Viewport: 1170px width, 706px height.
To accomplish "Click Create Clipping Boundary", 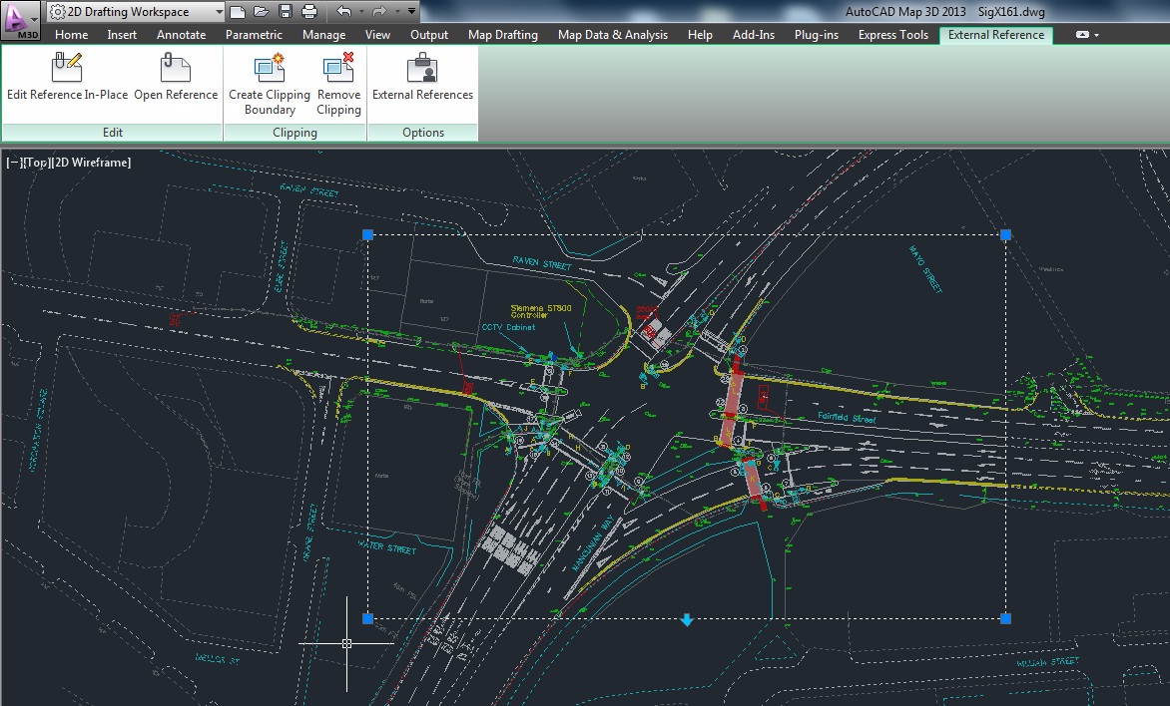I will point(270,84).
